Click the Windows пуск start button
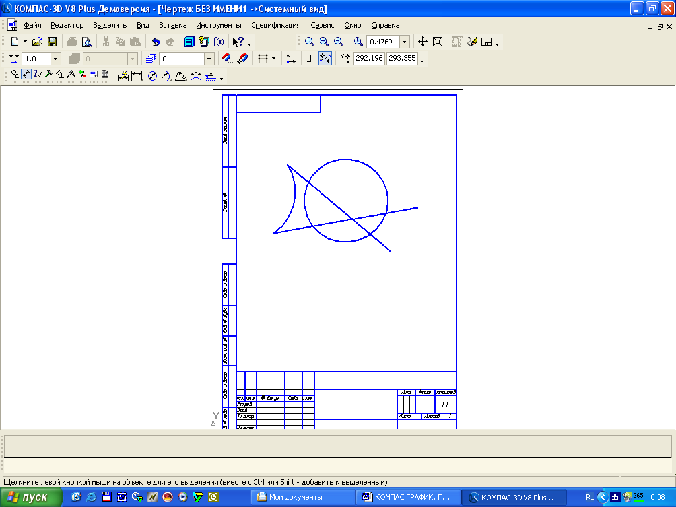676x507 pixels. pos(31,498)
